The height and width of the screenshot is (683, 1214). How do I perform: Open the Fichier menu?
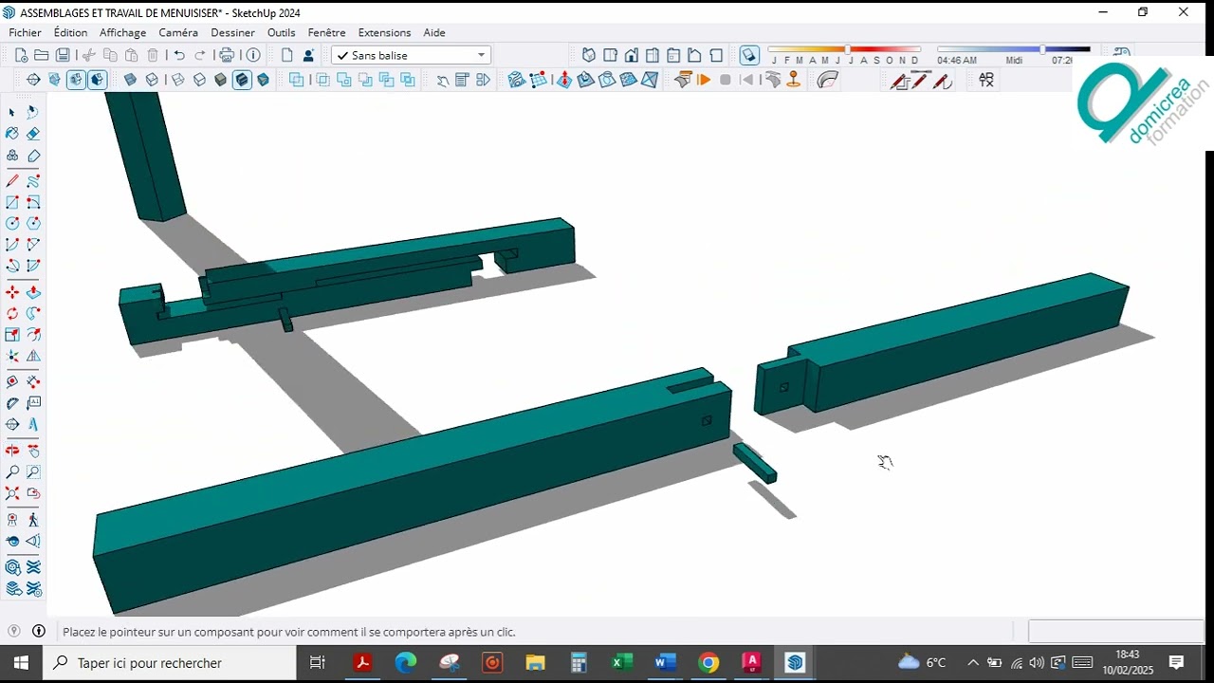pos(26,32)
